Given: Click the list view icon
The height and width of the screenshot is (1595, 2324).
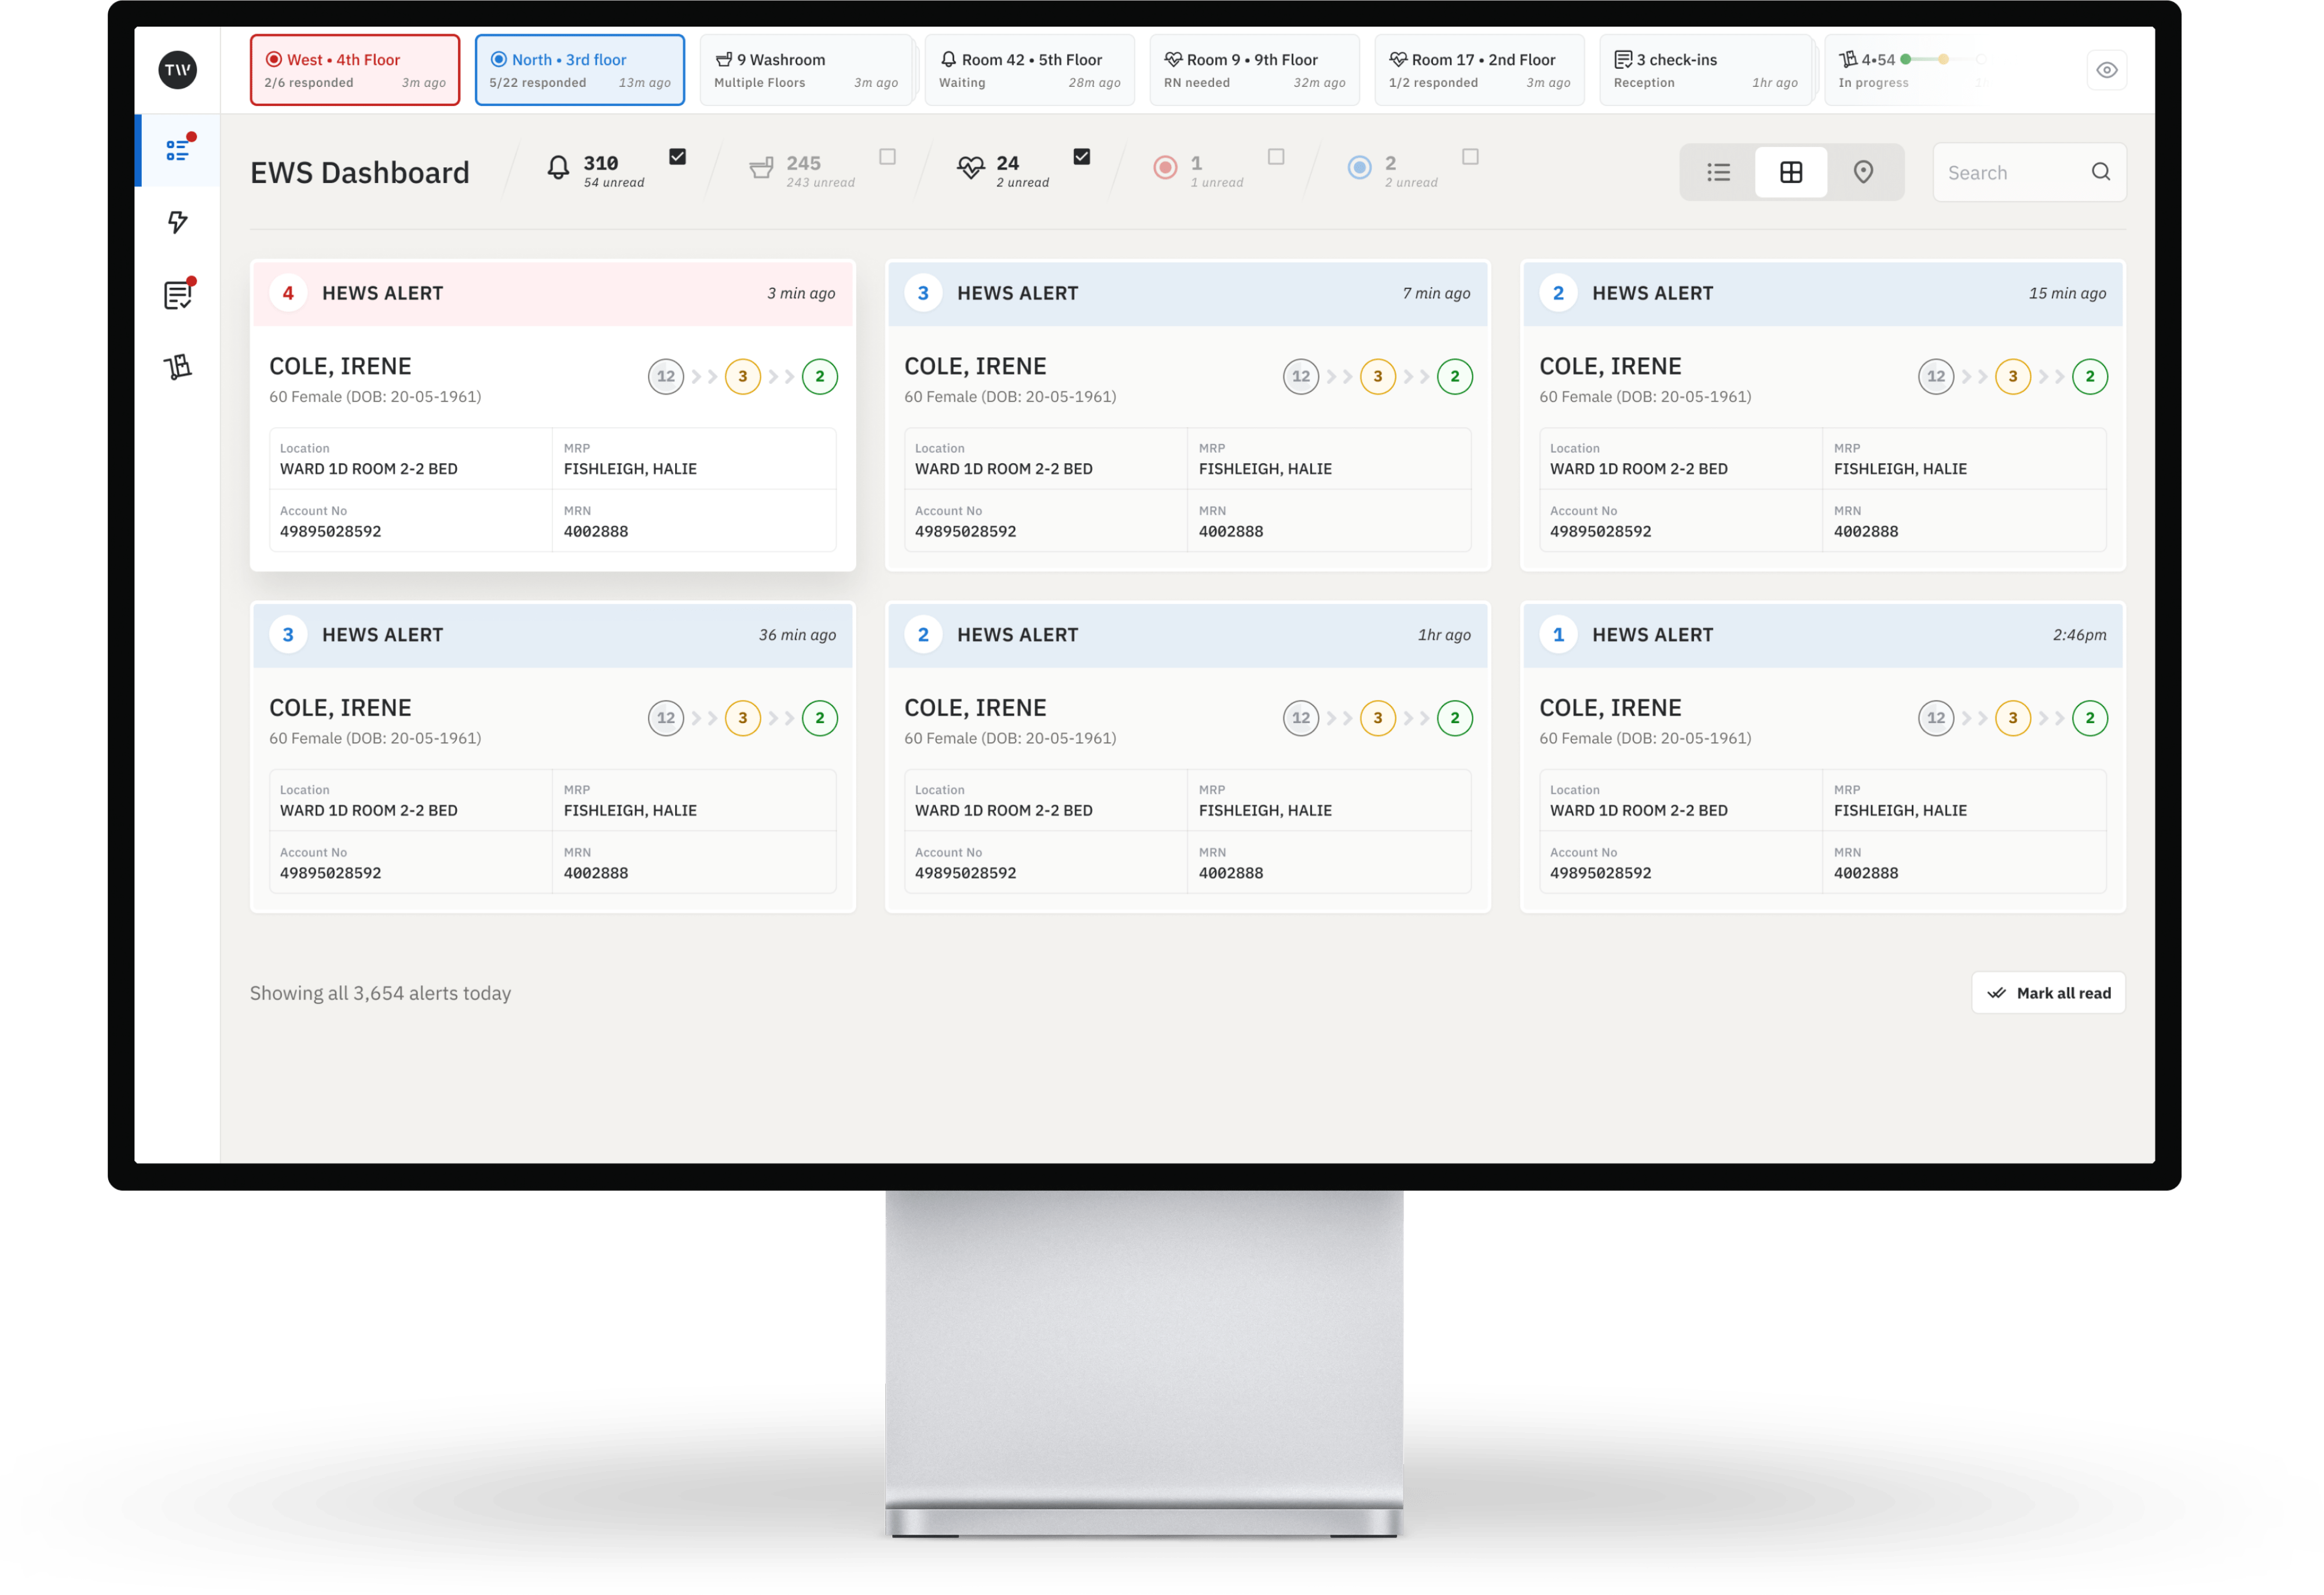Looking at the screenshot, I should click(x=1720, y=173).
